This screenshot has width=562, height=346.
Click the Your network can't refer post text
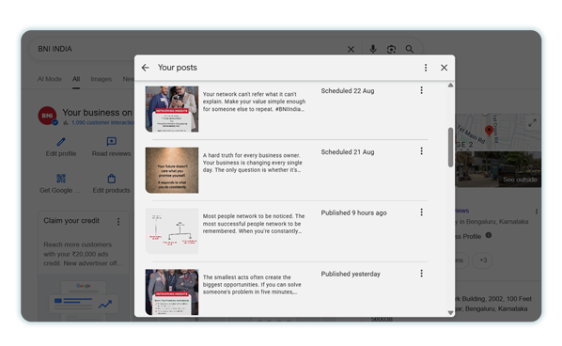(254, 102)
